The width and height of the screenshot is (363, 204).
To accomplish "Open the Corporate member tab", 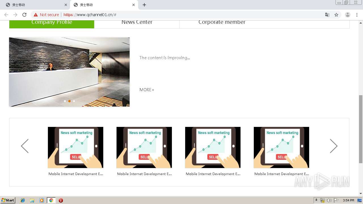I will (x=222, y=24).
